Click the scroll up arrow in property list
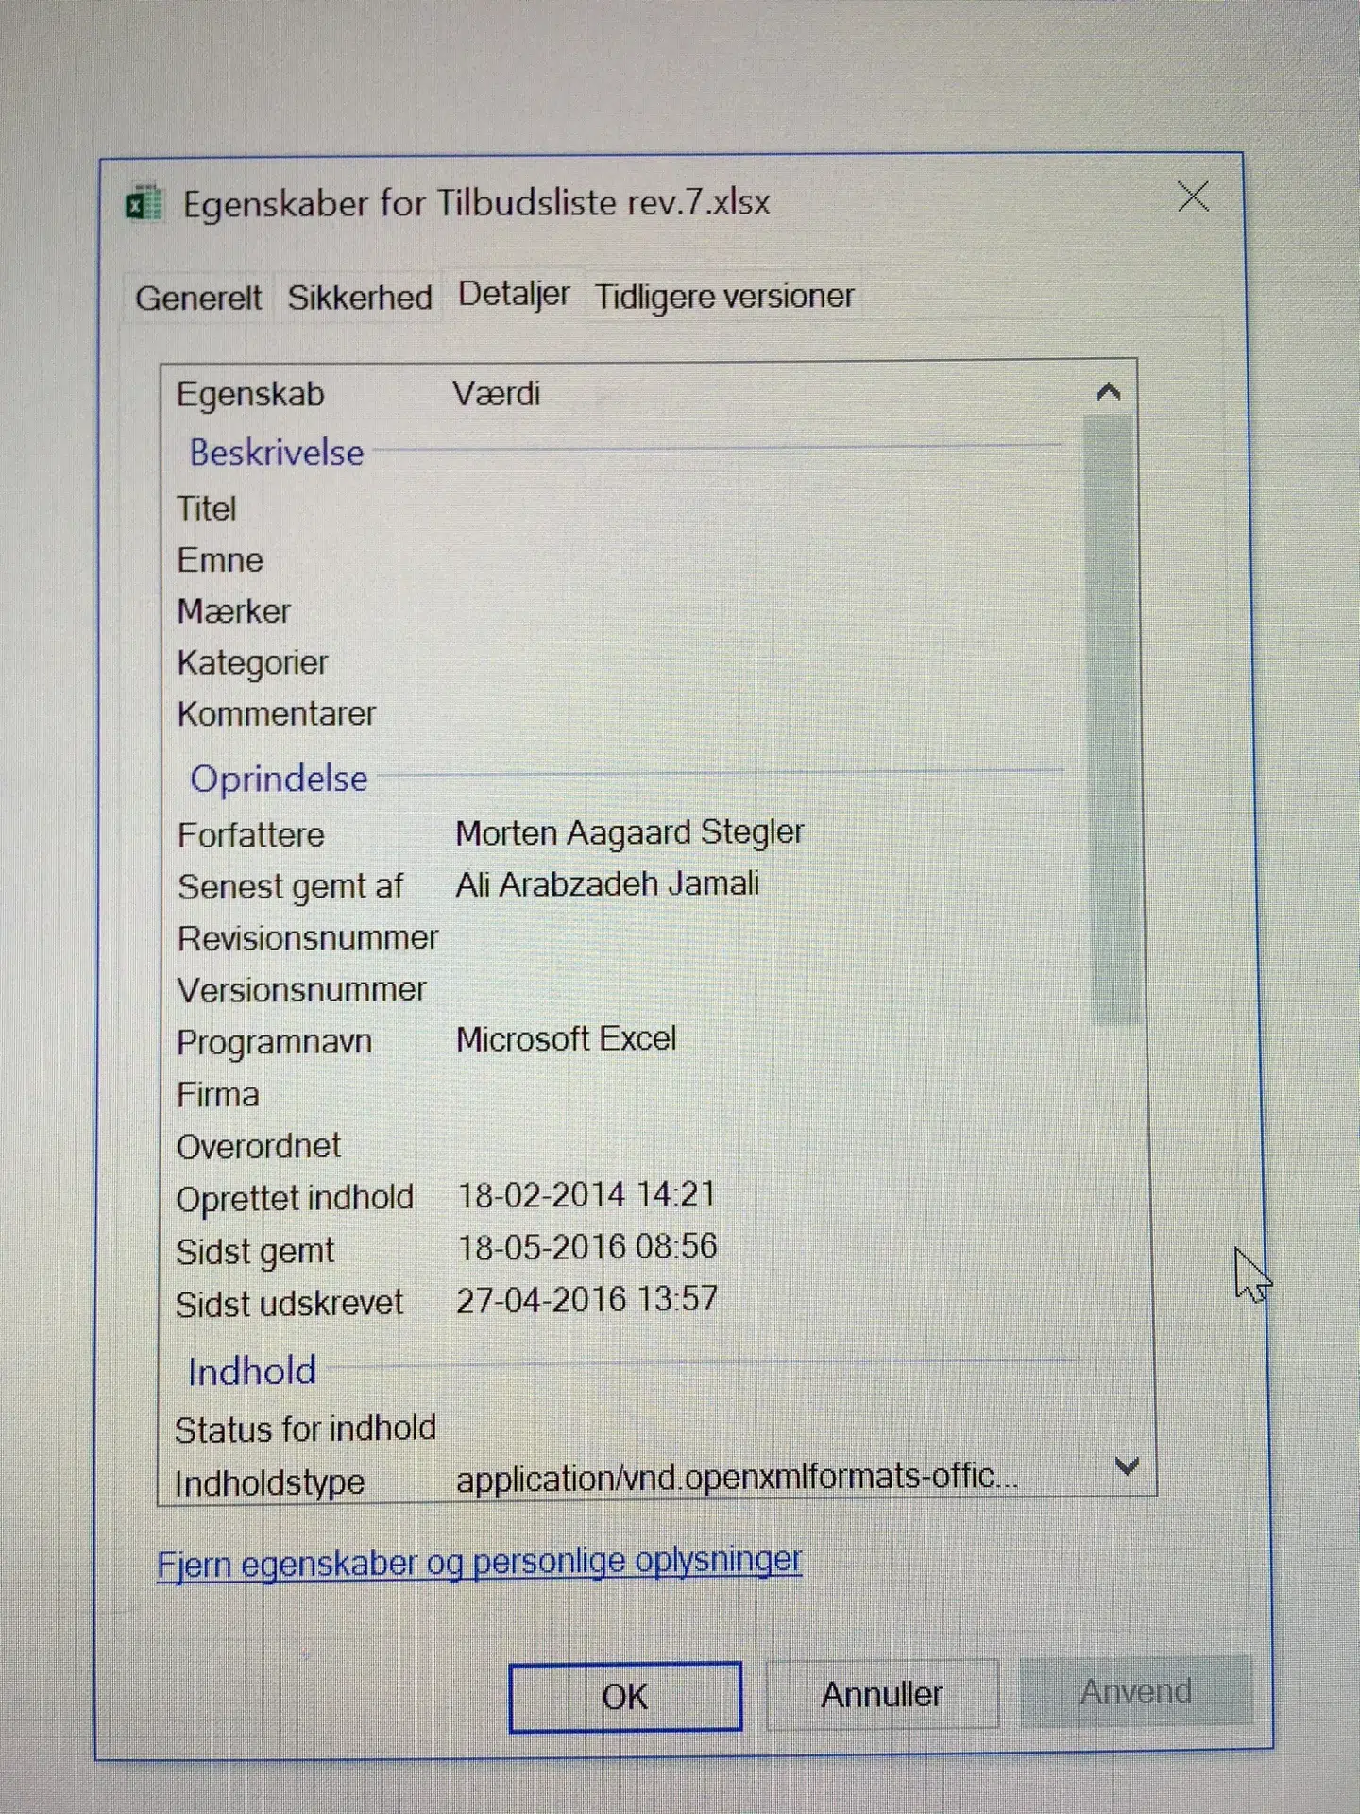The width and height of the screenshot is (1360, 1814). (x=1109, y=391)
